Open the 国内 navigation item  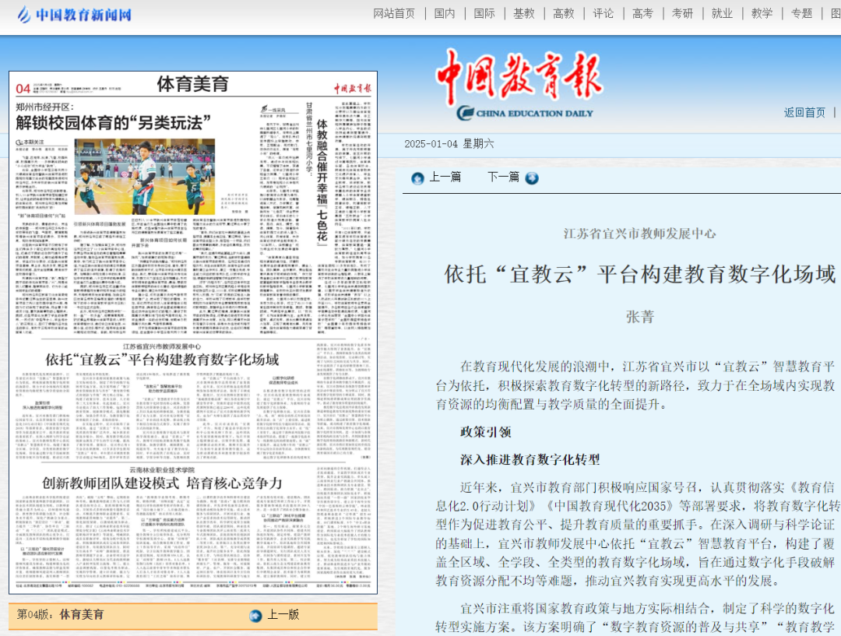(444, 13)
